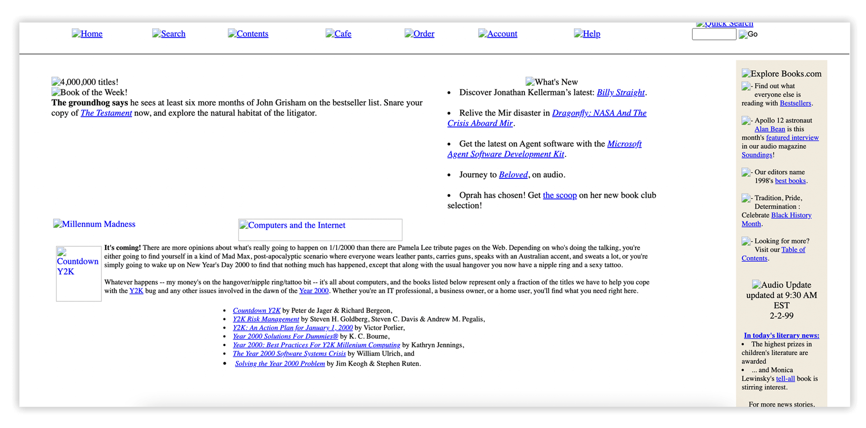This screenshot has height=428, width=866.
Task: Open Computers and the Internet image link
Action: click(320, 230)
